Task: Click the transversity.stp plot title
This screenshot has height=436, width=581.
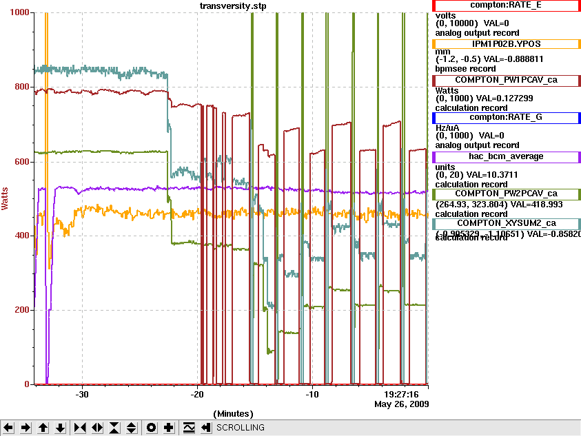Action: pyautogui.click(x=233, y=6)
